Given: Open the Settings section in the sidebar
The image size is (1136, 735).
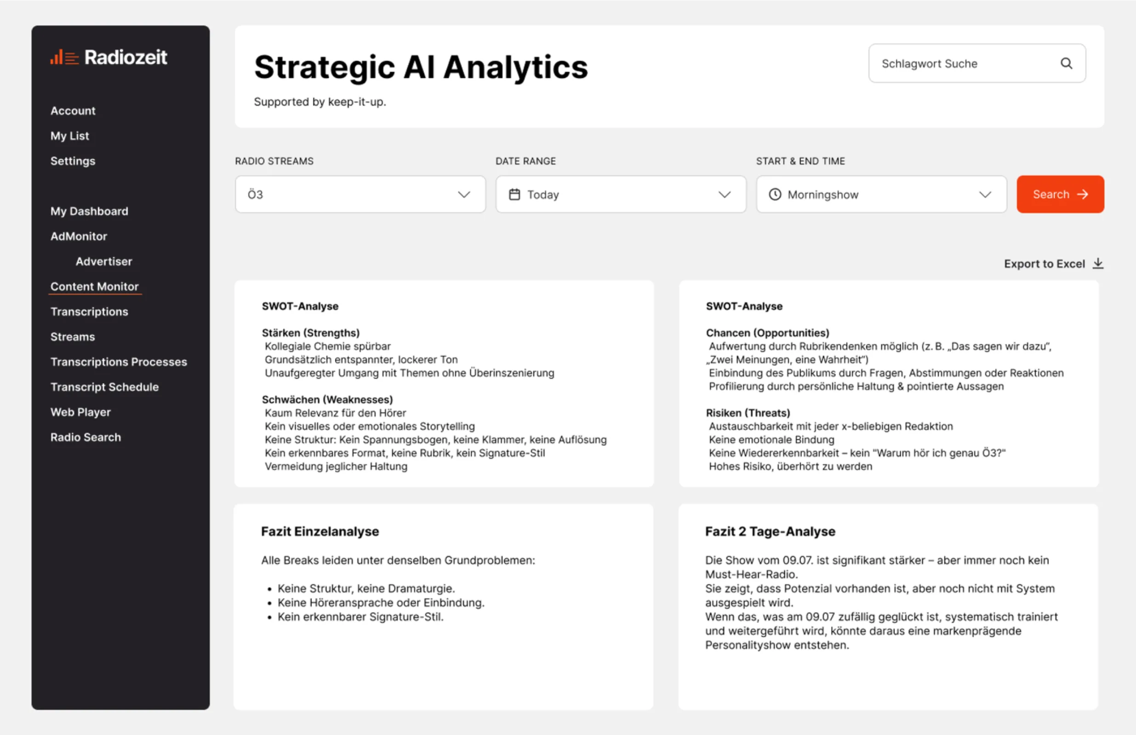Looking at the screenshot, I should [x=73, y=161].
